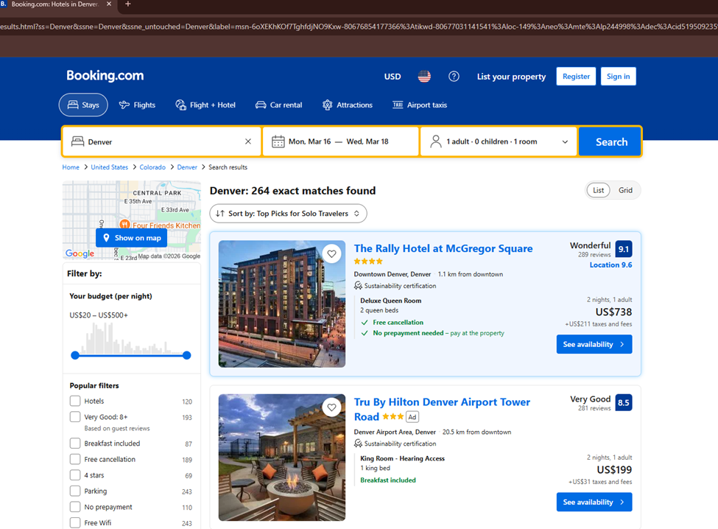Go to the Flights tab

pyautogui.click(x=138, y=105)
